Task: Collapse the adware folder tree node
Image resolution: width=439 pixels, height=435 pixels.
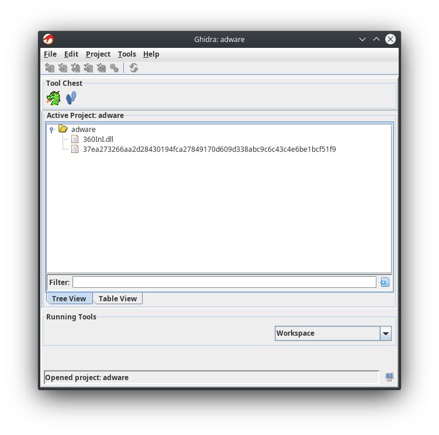Action: pos(52,130)
